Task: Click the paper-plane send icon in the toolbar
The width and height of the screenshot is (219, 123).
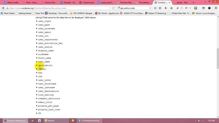Action: pos(177,8)
